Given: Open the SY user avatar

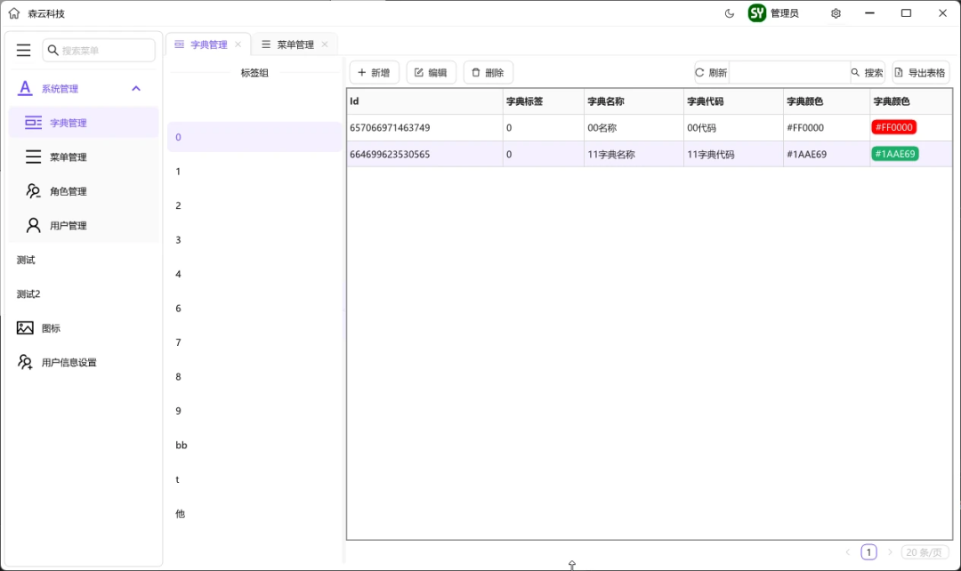Looking at the screenshot, I should (x=757, y=12).
